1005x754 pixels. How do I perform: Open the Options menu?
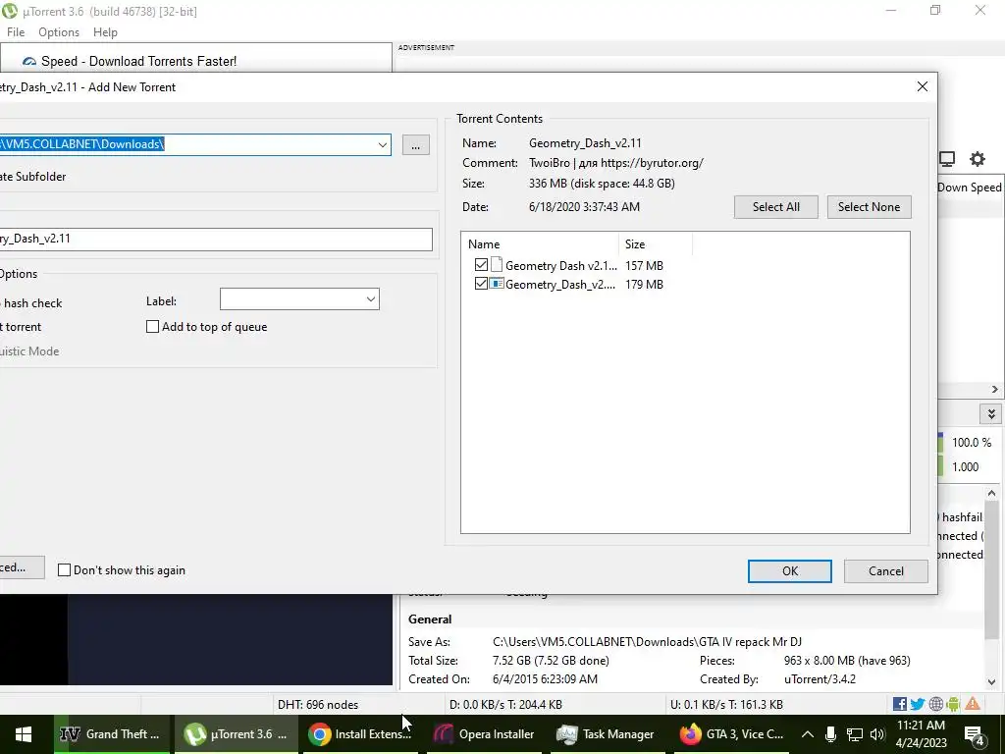tap(59, 32)
